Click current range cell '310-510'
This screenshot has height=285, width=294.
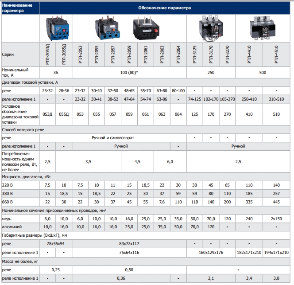[276, 99]
